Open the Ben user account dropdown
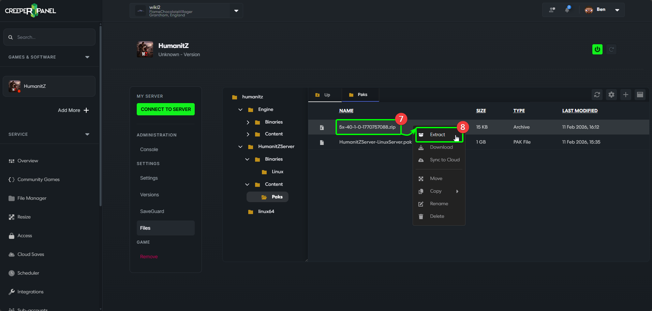 (x=617, y=10)
